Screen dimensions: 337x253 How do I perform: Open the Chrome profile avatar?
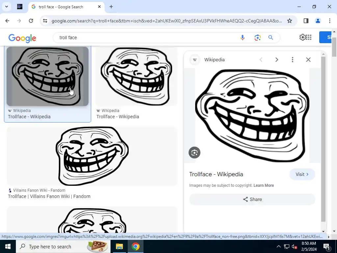(318, 21)
